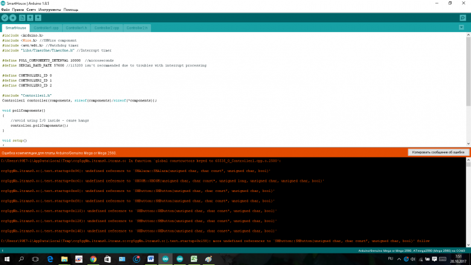Click 'controller.pollComponents();' line

point(39,126)
